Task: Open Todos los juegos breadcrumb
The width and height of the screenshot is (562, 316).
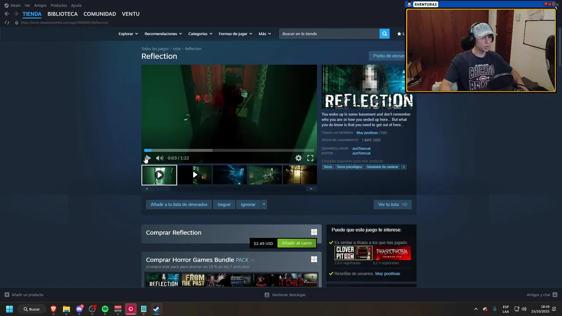Action: [x=155, y=49]
